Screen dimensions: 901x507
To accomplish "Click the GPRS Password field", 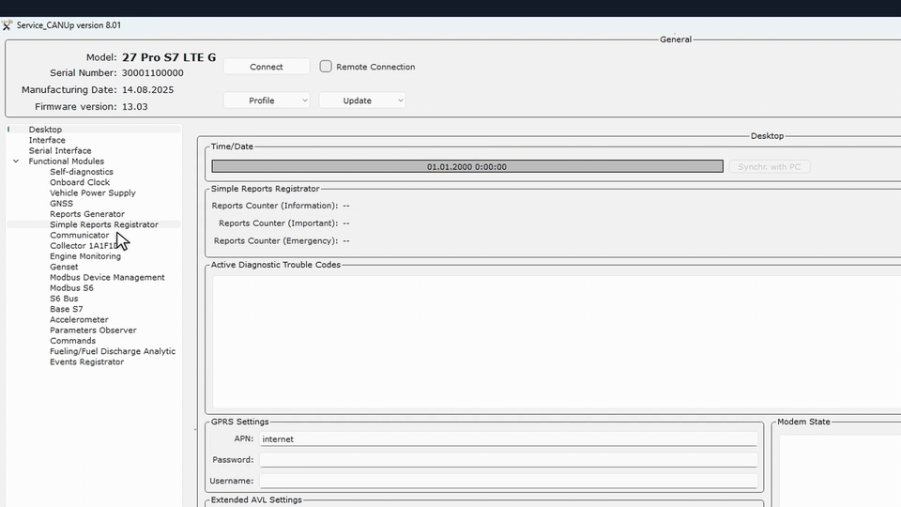I will point(508,460).
